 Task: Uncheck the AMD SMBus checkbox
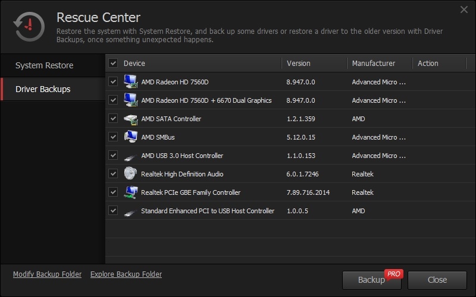pyautogui.click(x=113, y=137)
